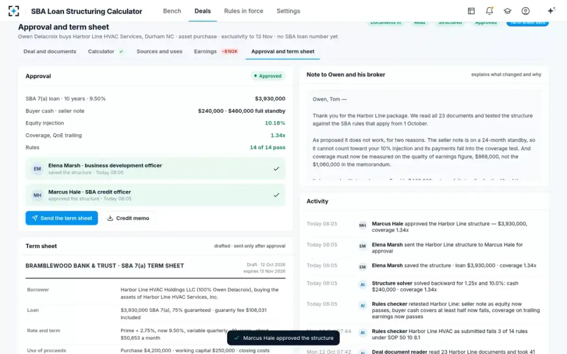
Task: Open the Bench menu
Action: [x=172, y=11]
